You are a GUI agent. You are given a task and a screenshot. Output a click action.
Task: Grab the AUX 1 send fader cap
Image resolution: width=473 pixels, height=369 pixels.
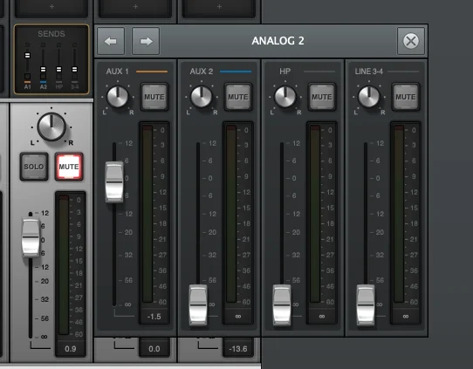pyautogui.click(x=114, y=182)
